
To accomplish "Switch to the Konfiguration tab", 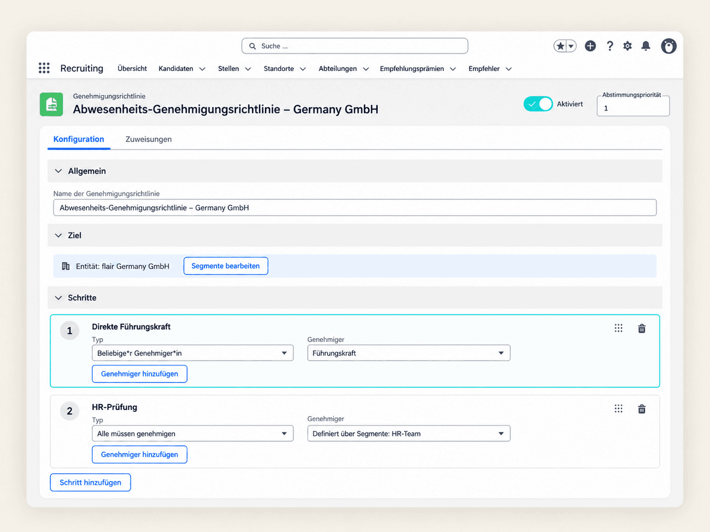I will coord(79,139).
